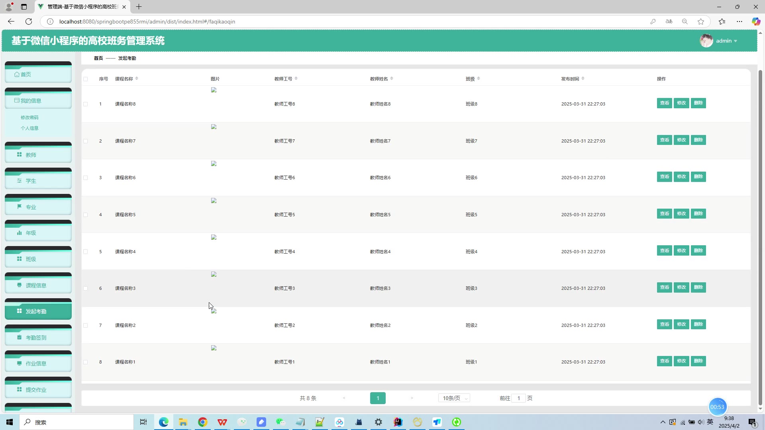Click the page's vertical scrollbar
The image size is (765, 430).
[760, 239]
